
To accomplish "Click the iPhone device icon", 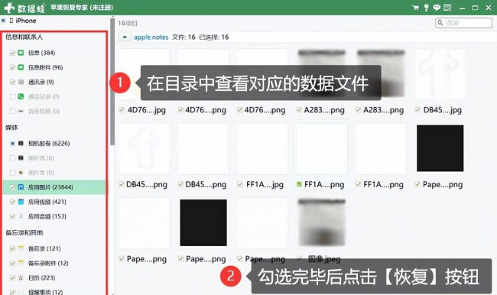I will [x=11, y=21].
